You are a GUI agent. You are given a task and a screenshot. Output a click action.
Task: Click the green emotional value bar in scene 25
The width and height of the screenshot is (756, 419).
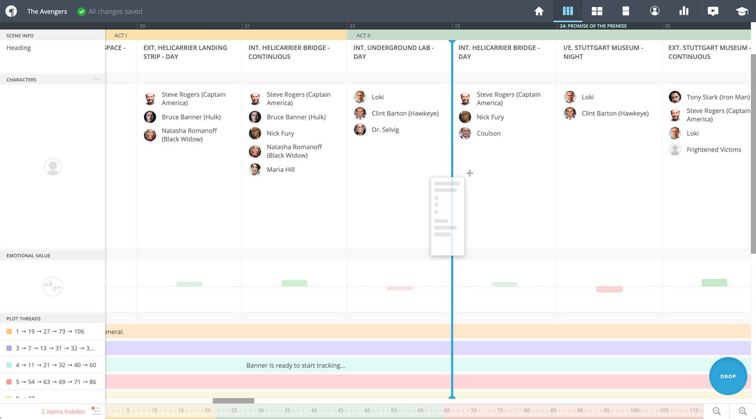click(x=714, y=283)
